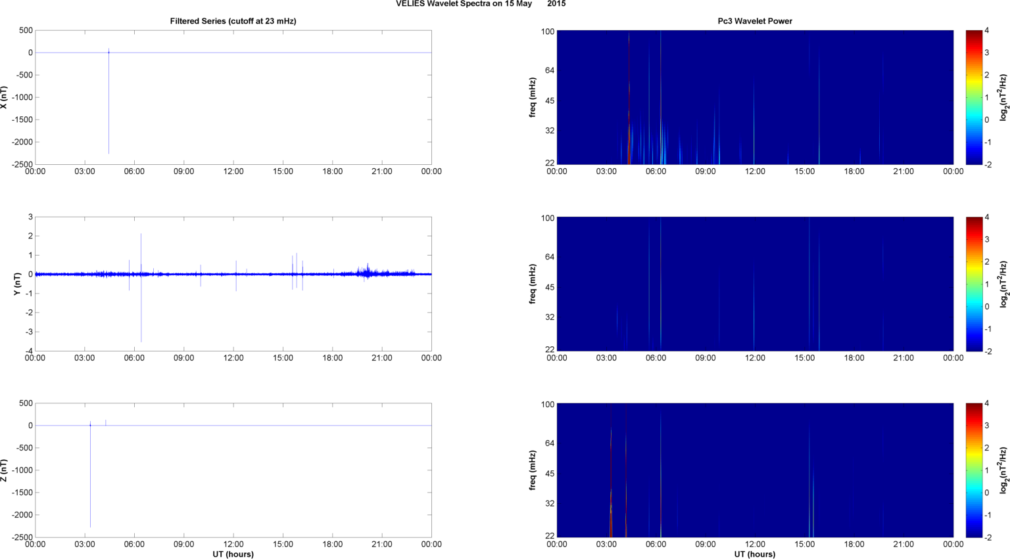Image resolution: width=1010 pixels, height=559 pixels.
Task: Select the 'Filtered Series (cutoff at 23 mHz)' heading
Action: pos(233,21)
